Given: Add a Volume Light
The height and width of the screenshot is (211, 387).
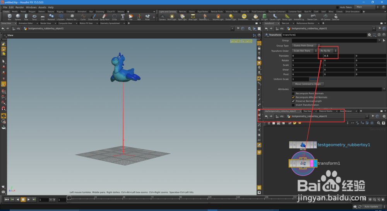Looking at the screenshot, I should pyautogui.click(x=218, y=17).
